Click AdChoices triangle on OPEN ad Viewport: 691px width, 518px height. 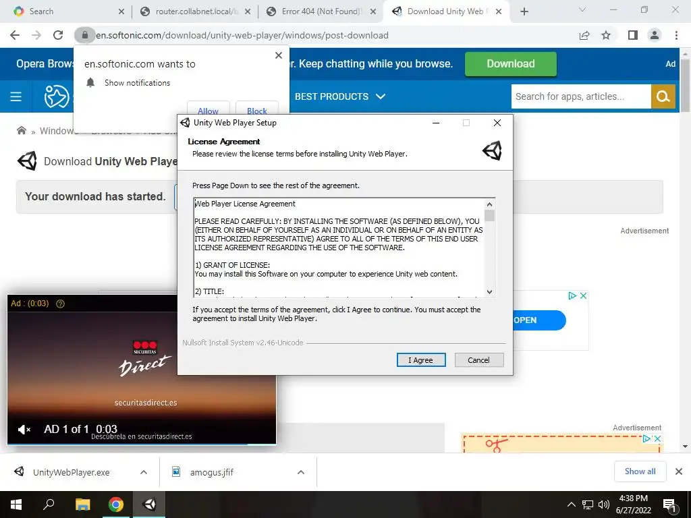point(572,295)
